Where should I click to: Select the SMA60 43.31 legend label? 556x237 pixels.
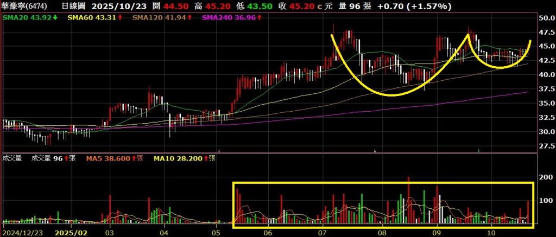coord(90,18)
